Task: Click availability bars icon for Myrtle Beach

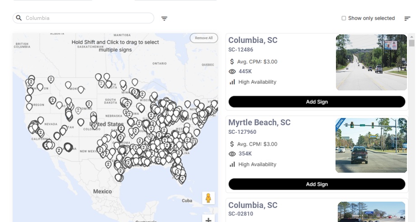Action: click(x=232, y=164)
